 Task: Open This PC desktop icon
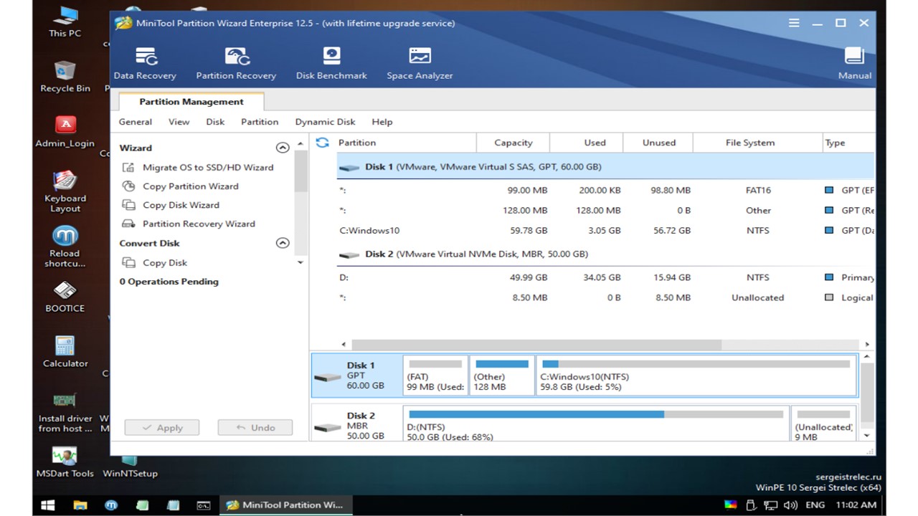point(65,21)
